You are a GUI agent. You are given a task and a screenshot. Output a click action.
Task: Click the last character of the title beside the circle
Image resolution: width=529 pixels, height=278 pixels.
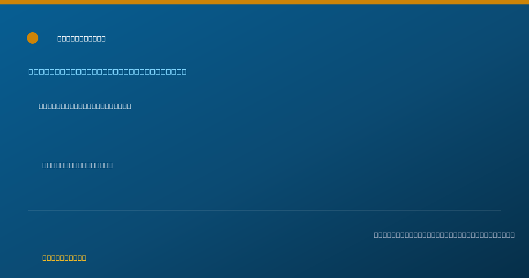(x=104, y=38)
